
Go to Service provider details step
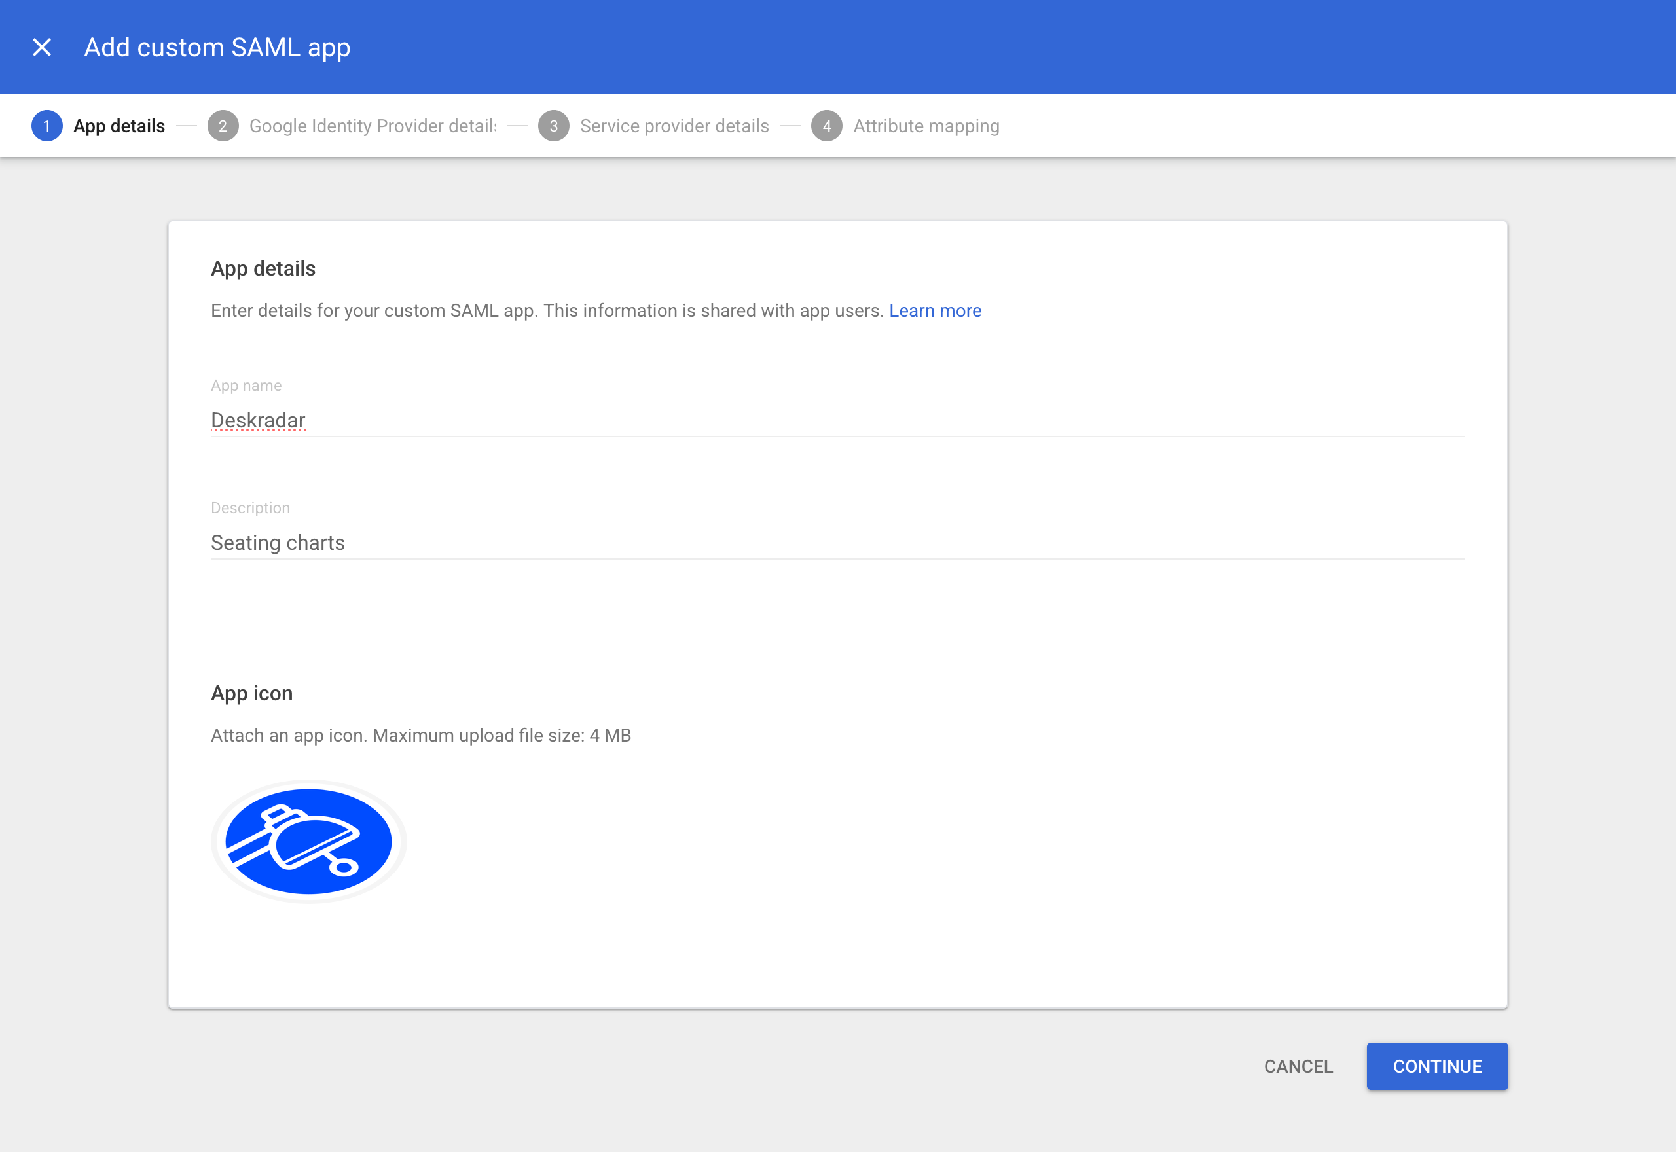click(x=674, y=126)
